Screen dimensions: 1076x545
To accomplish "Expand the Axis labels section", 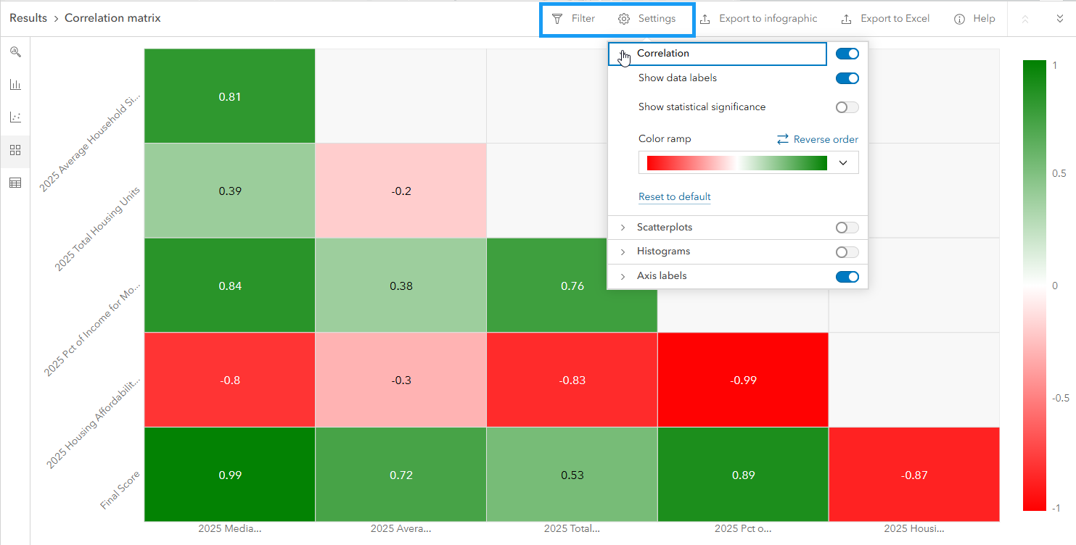I will 623,276.
